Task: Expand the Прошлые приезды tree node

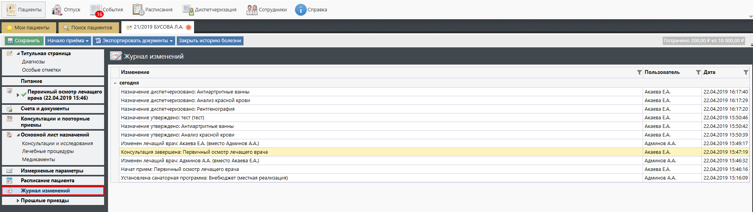Action: 18,201
